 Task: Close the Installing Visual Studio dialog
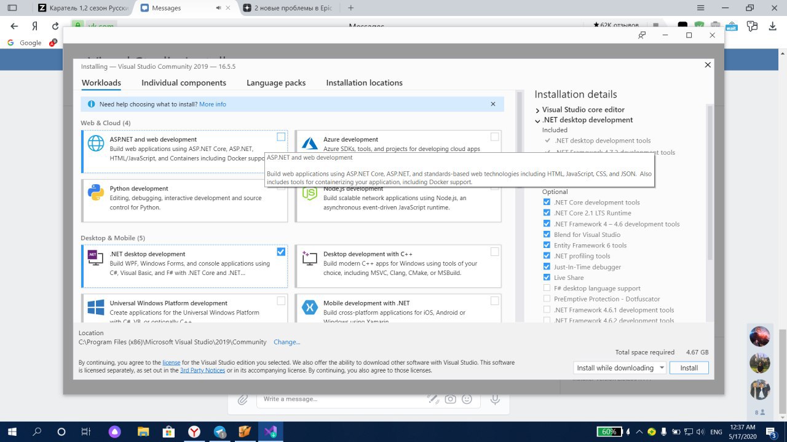coord(708,64)
